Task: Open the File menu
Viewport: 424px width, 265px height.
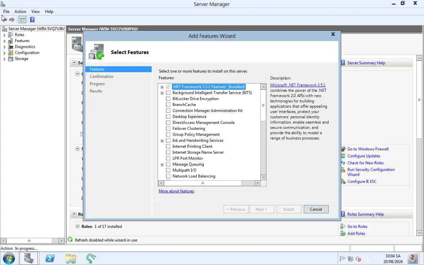Action: (6, 11)
